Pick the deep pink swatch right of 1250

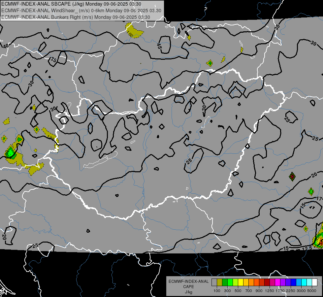(x=272, y=282)
